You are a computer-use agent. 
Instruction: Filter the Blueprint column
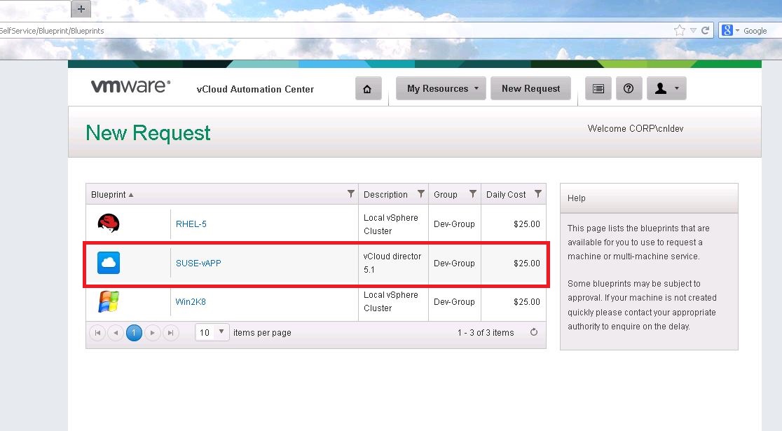pyautogui.click(x=350, y=193)
